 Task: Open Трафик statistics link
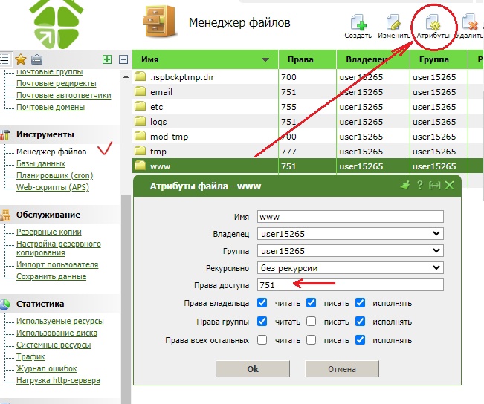(x=30, y=356)
